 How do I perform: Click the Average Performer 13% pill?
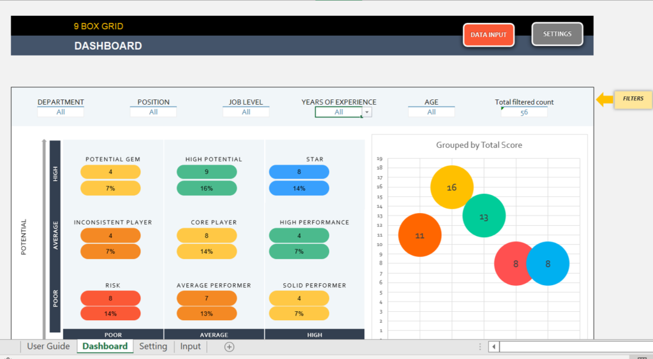coord(207,314)
